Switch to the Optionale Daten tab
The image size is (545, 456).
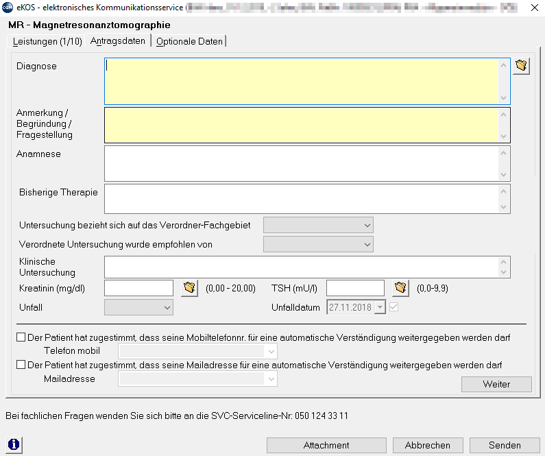click(189, 41)
